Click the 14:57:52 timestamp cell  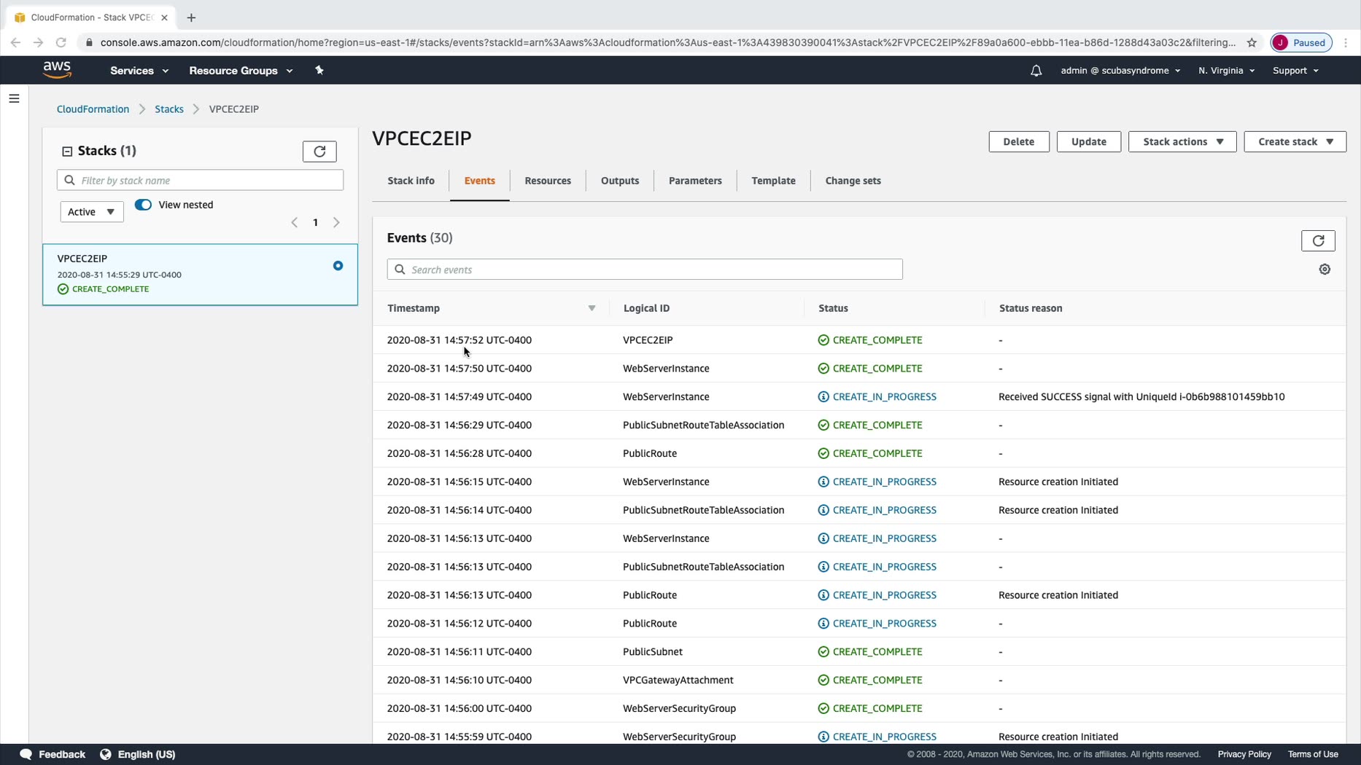(460, 340)
